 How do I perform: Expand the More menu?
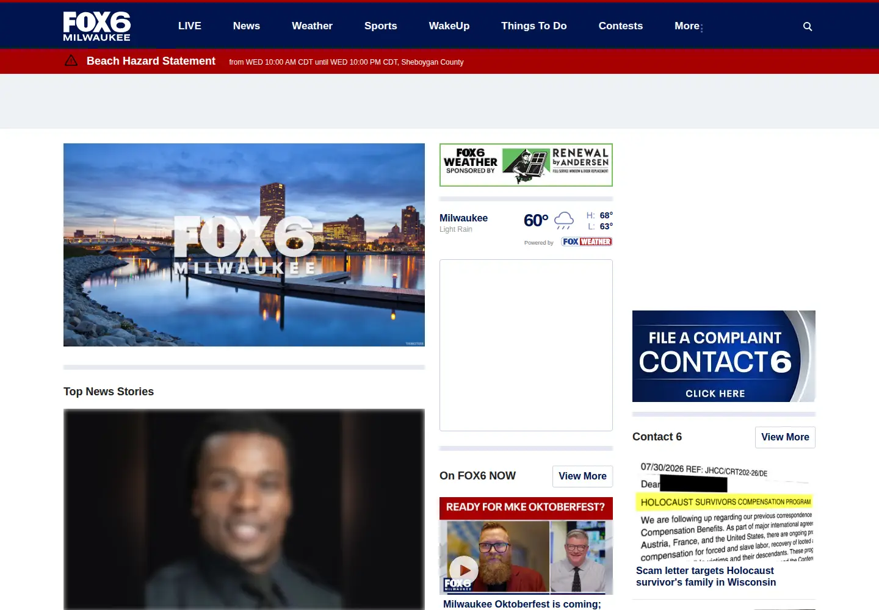point(689,26)
